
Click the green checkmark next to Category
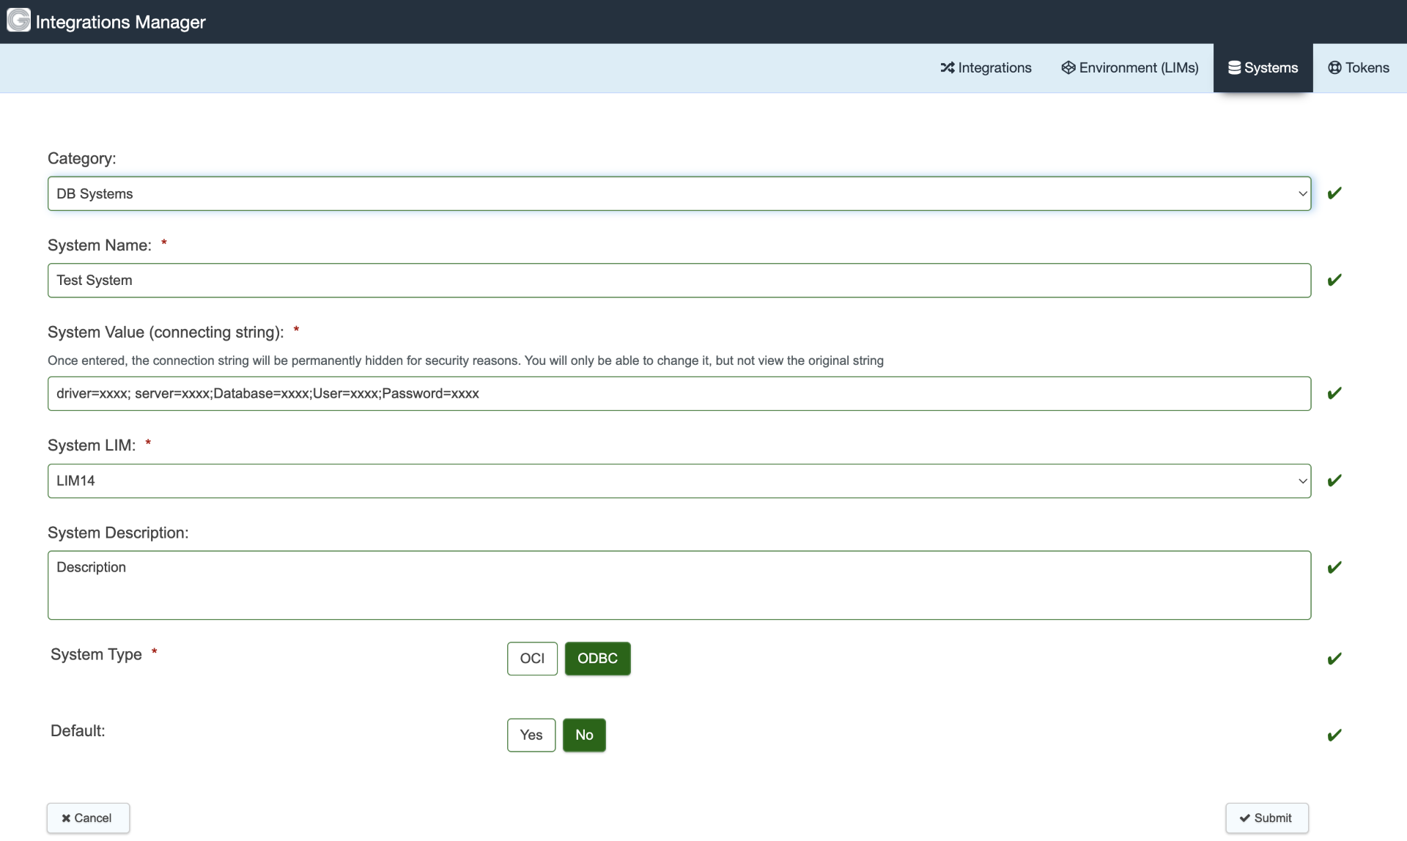(1334, 193)
